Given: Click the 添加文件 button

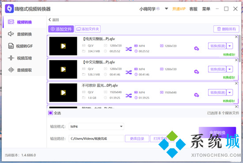Looking at the screenshot, I should click(61, 29).
